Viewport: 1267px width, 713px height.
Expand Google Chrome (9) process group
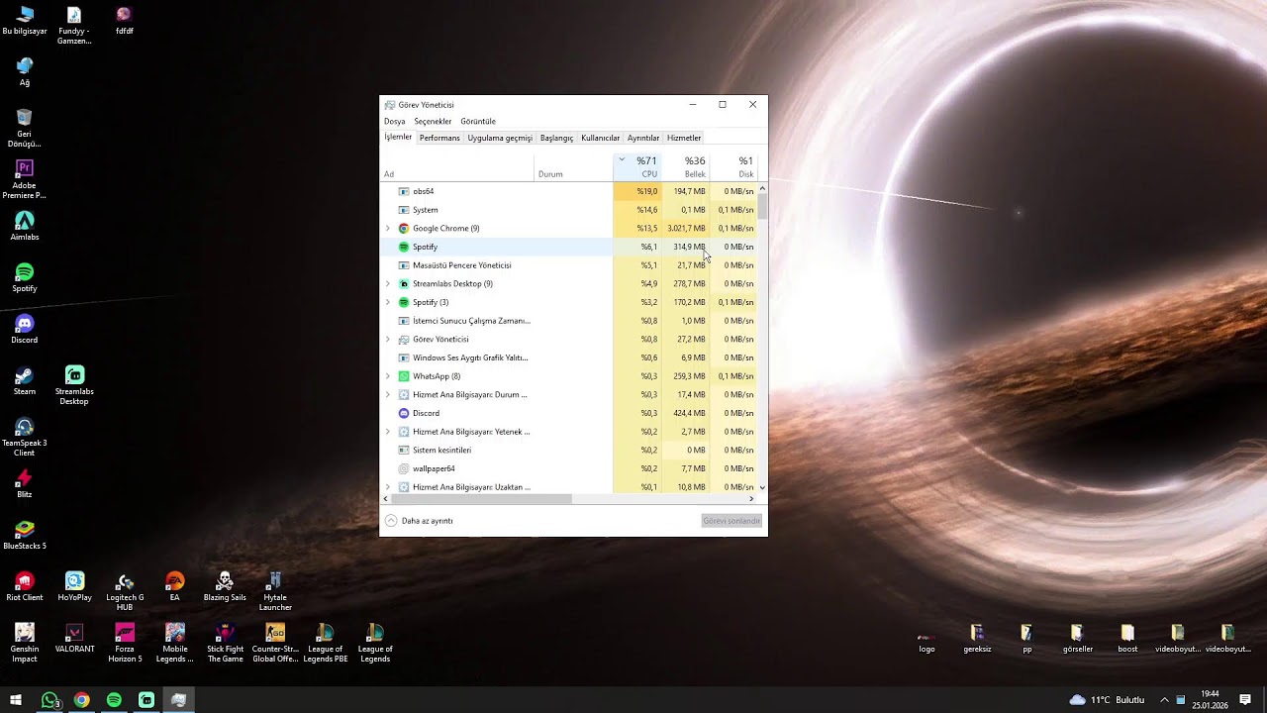388,229
